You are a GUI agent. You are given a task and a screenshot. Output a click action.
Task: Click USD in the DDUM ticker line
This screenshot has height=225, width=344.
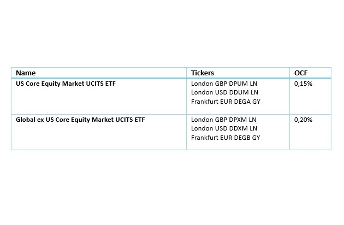(220, 93)
